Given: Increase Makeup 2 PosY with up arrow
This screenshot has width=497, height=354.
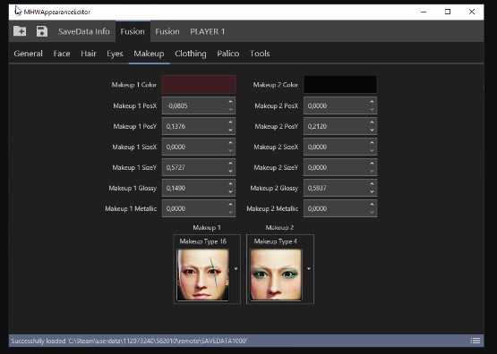Looking at the screenshot, I should click(x=372, y=122).
